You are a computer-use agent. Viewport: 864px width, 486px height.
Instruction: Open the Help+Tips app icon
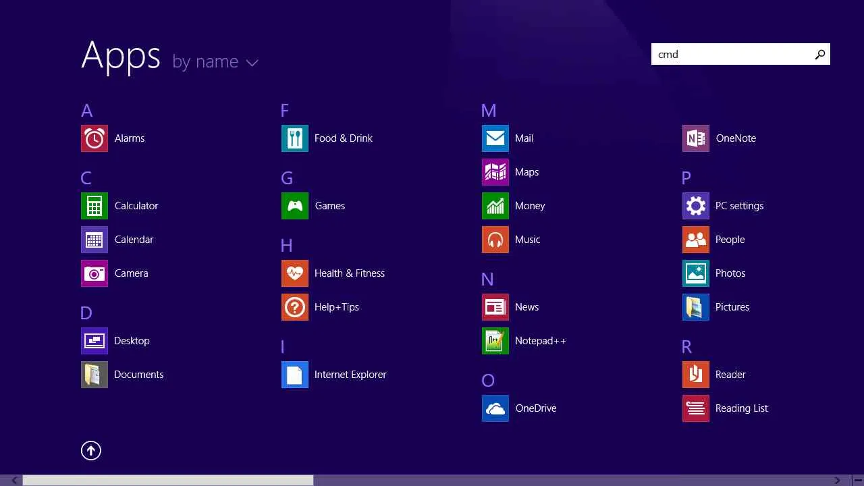pyautogui.click(x=295, y=307)
